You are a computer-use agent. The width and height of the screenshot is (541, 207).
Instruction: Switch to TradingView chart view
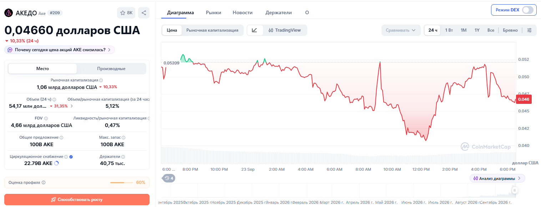point(285,30)
